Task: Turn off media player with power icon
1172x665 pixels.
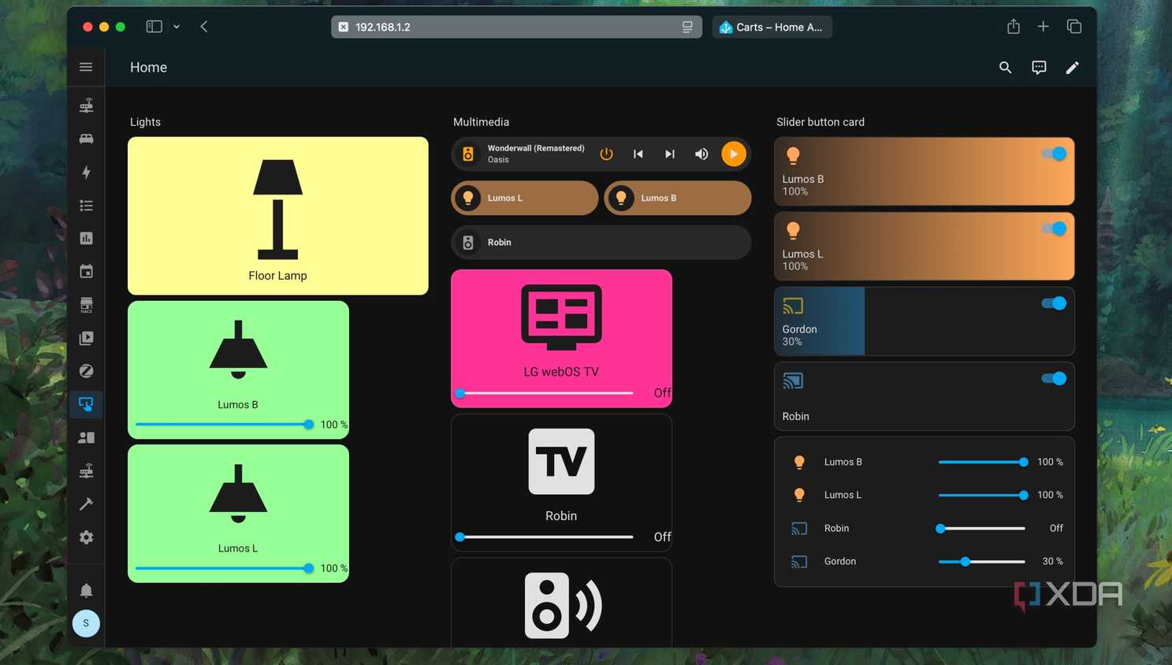Action: 606,154
